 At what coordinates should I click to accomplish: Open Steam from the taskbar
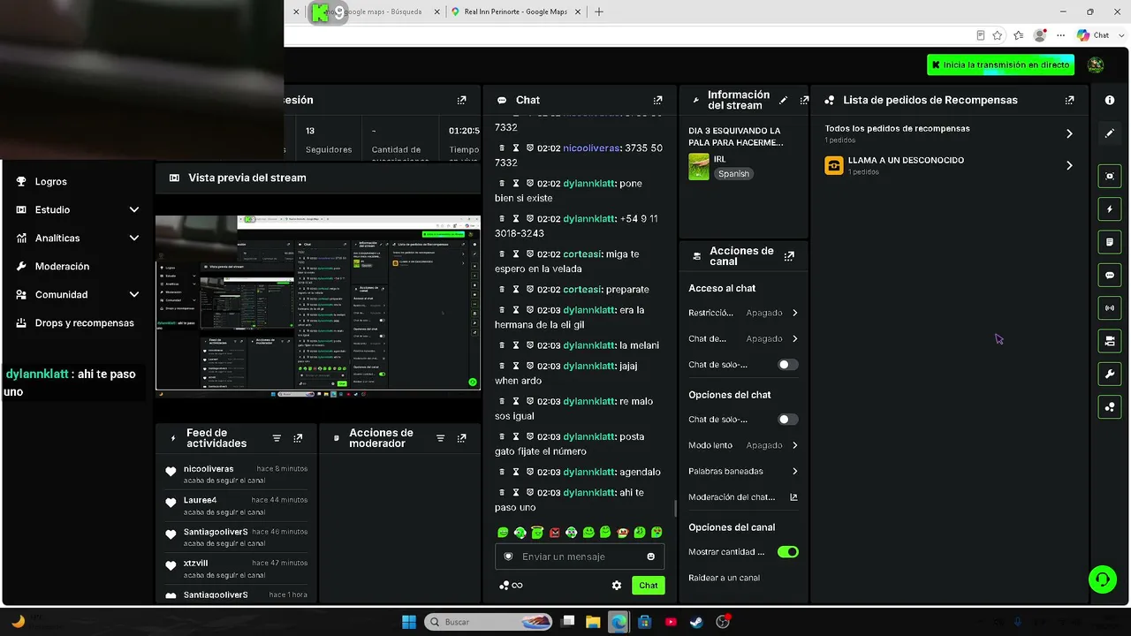(696, 622)
